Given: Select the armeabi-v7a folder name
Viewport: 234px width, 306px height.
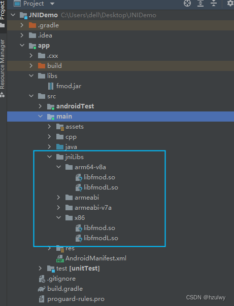Looking at the screenshot, I should pyautogui.click(x=93, y=208).
